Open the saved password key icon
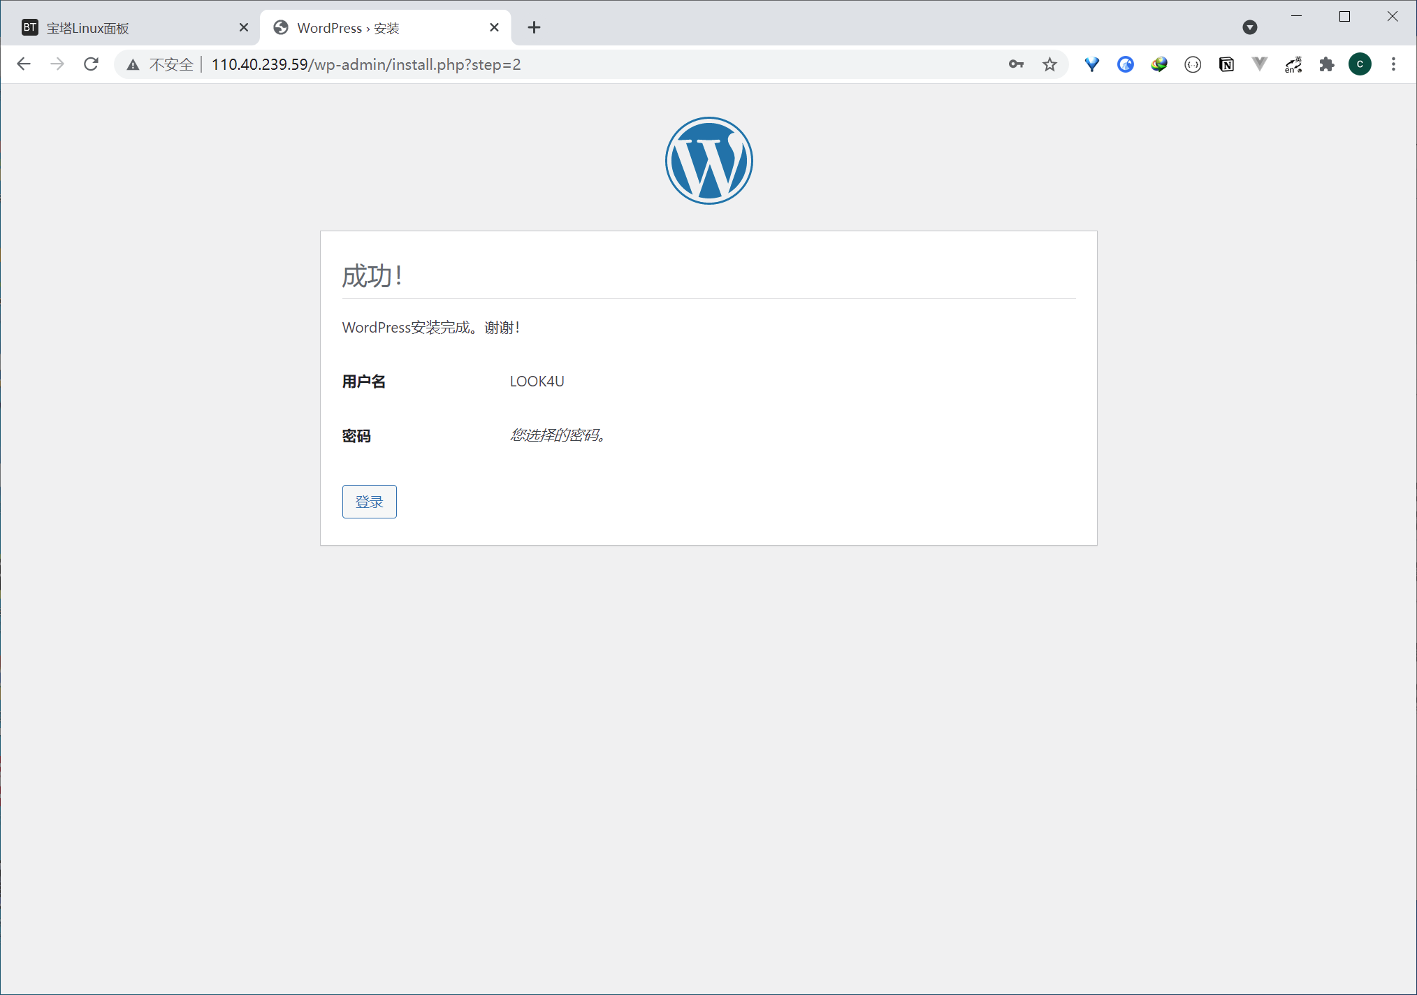The width and height of the screenshot is (1417, 995). (x=1016, y=64)
